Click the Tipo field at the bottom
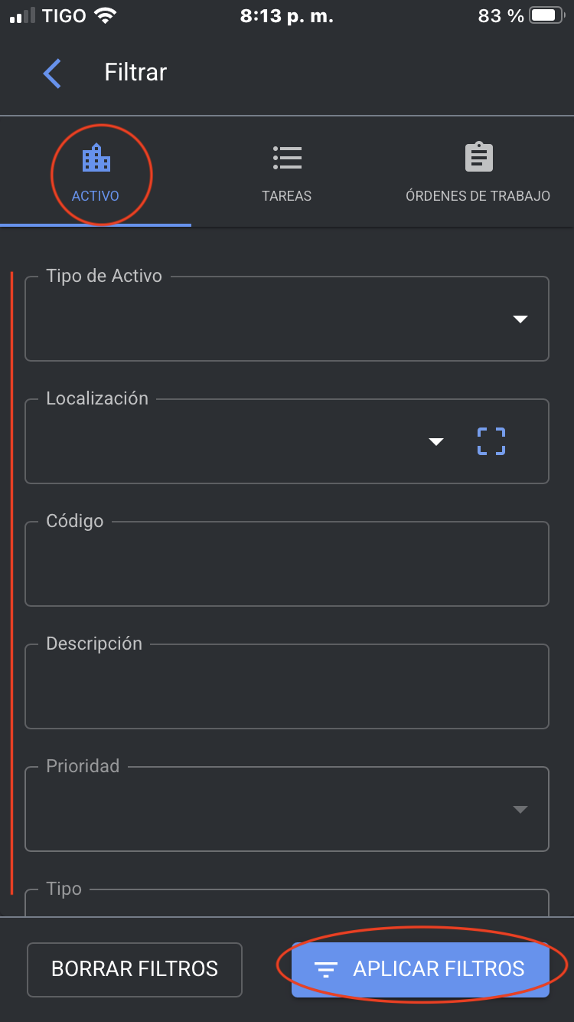Screen dimensions: 574x1022 point(287,902)
